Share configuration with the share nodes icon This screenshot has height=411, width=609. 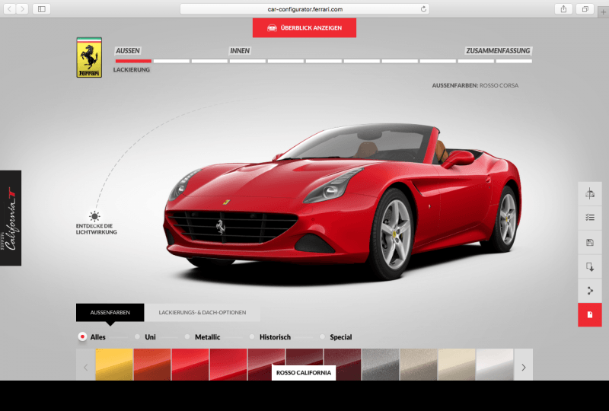coord(589,291)
